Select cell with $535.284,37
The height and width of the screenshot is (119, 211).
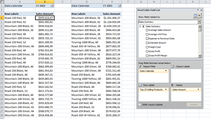tap(112, 115)
